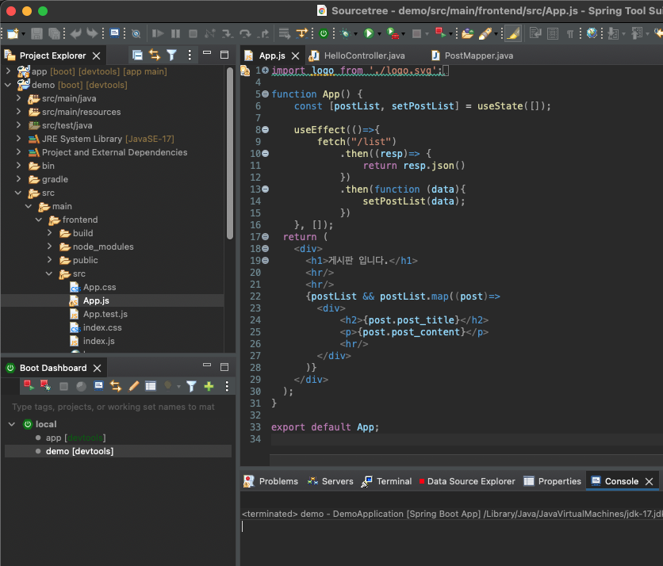663x566 pixels.
Task: Toggle the highlighter Mark Occurrences button
Action: pos(513,33)
